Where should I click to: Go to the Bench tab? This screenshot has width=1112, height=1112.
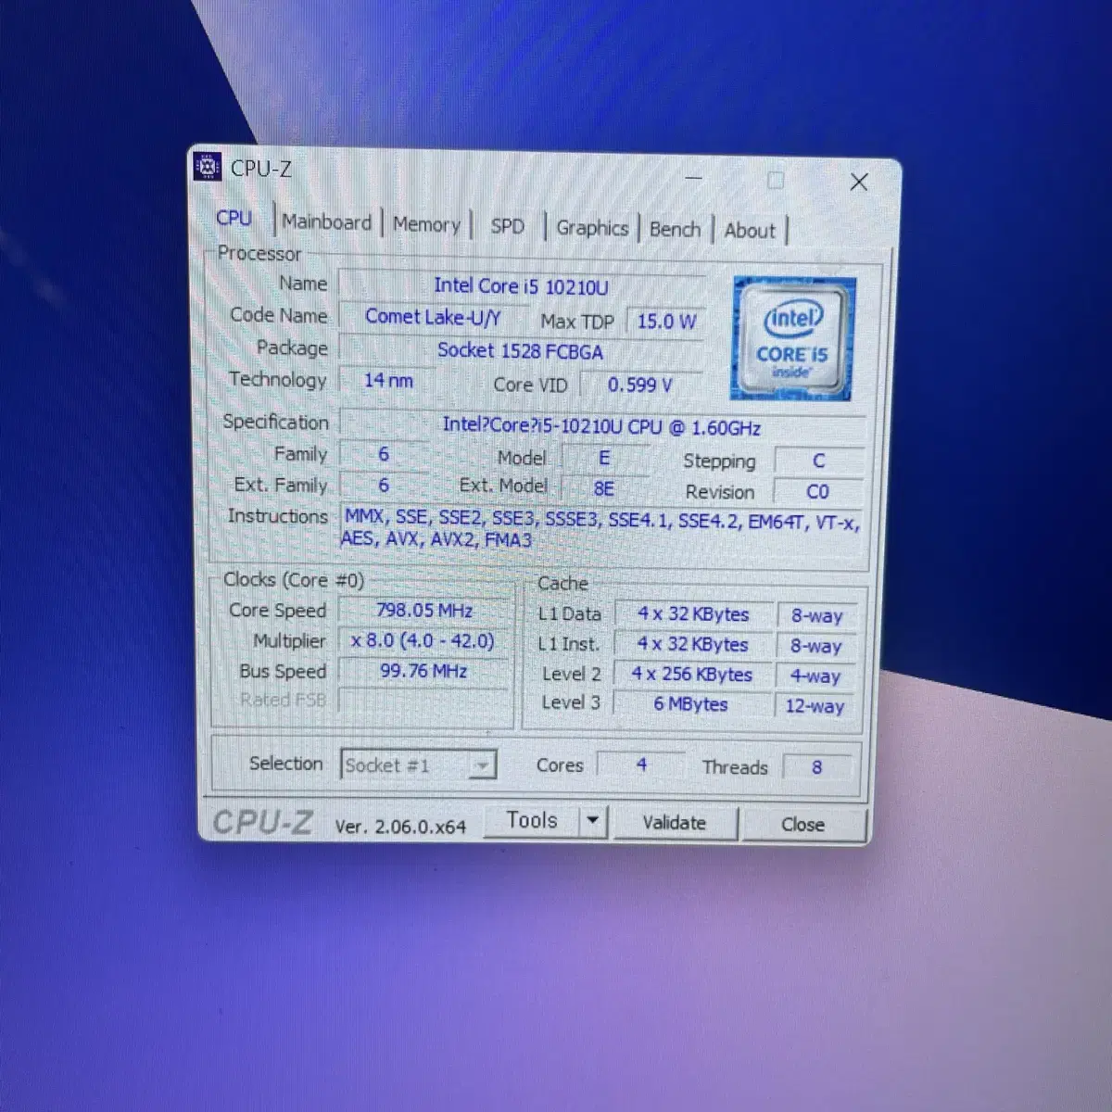[x=675, y=230]
